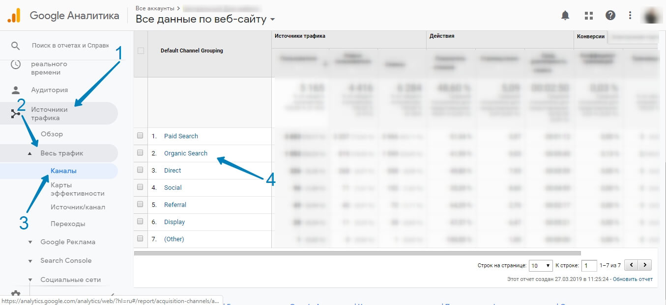This screenshot has height=305, width=666.
Task: Open the Referral channel link
Action: click(x=175, y=205)
